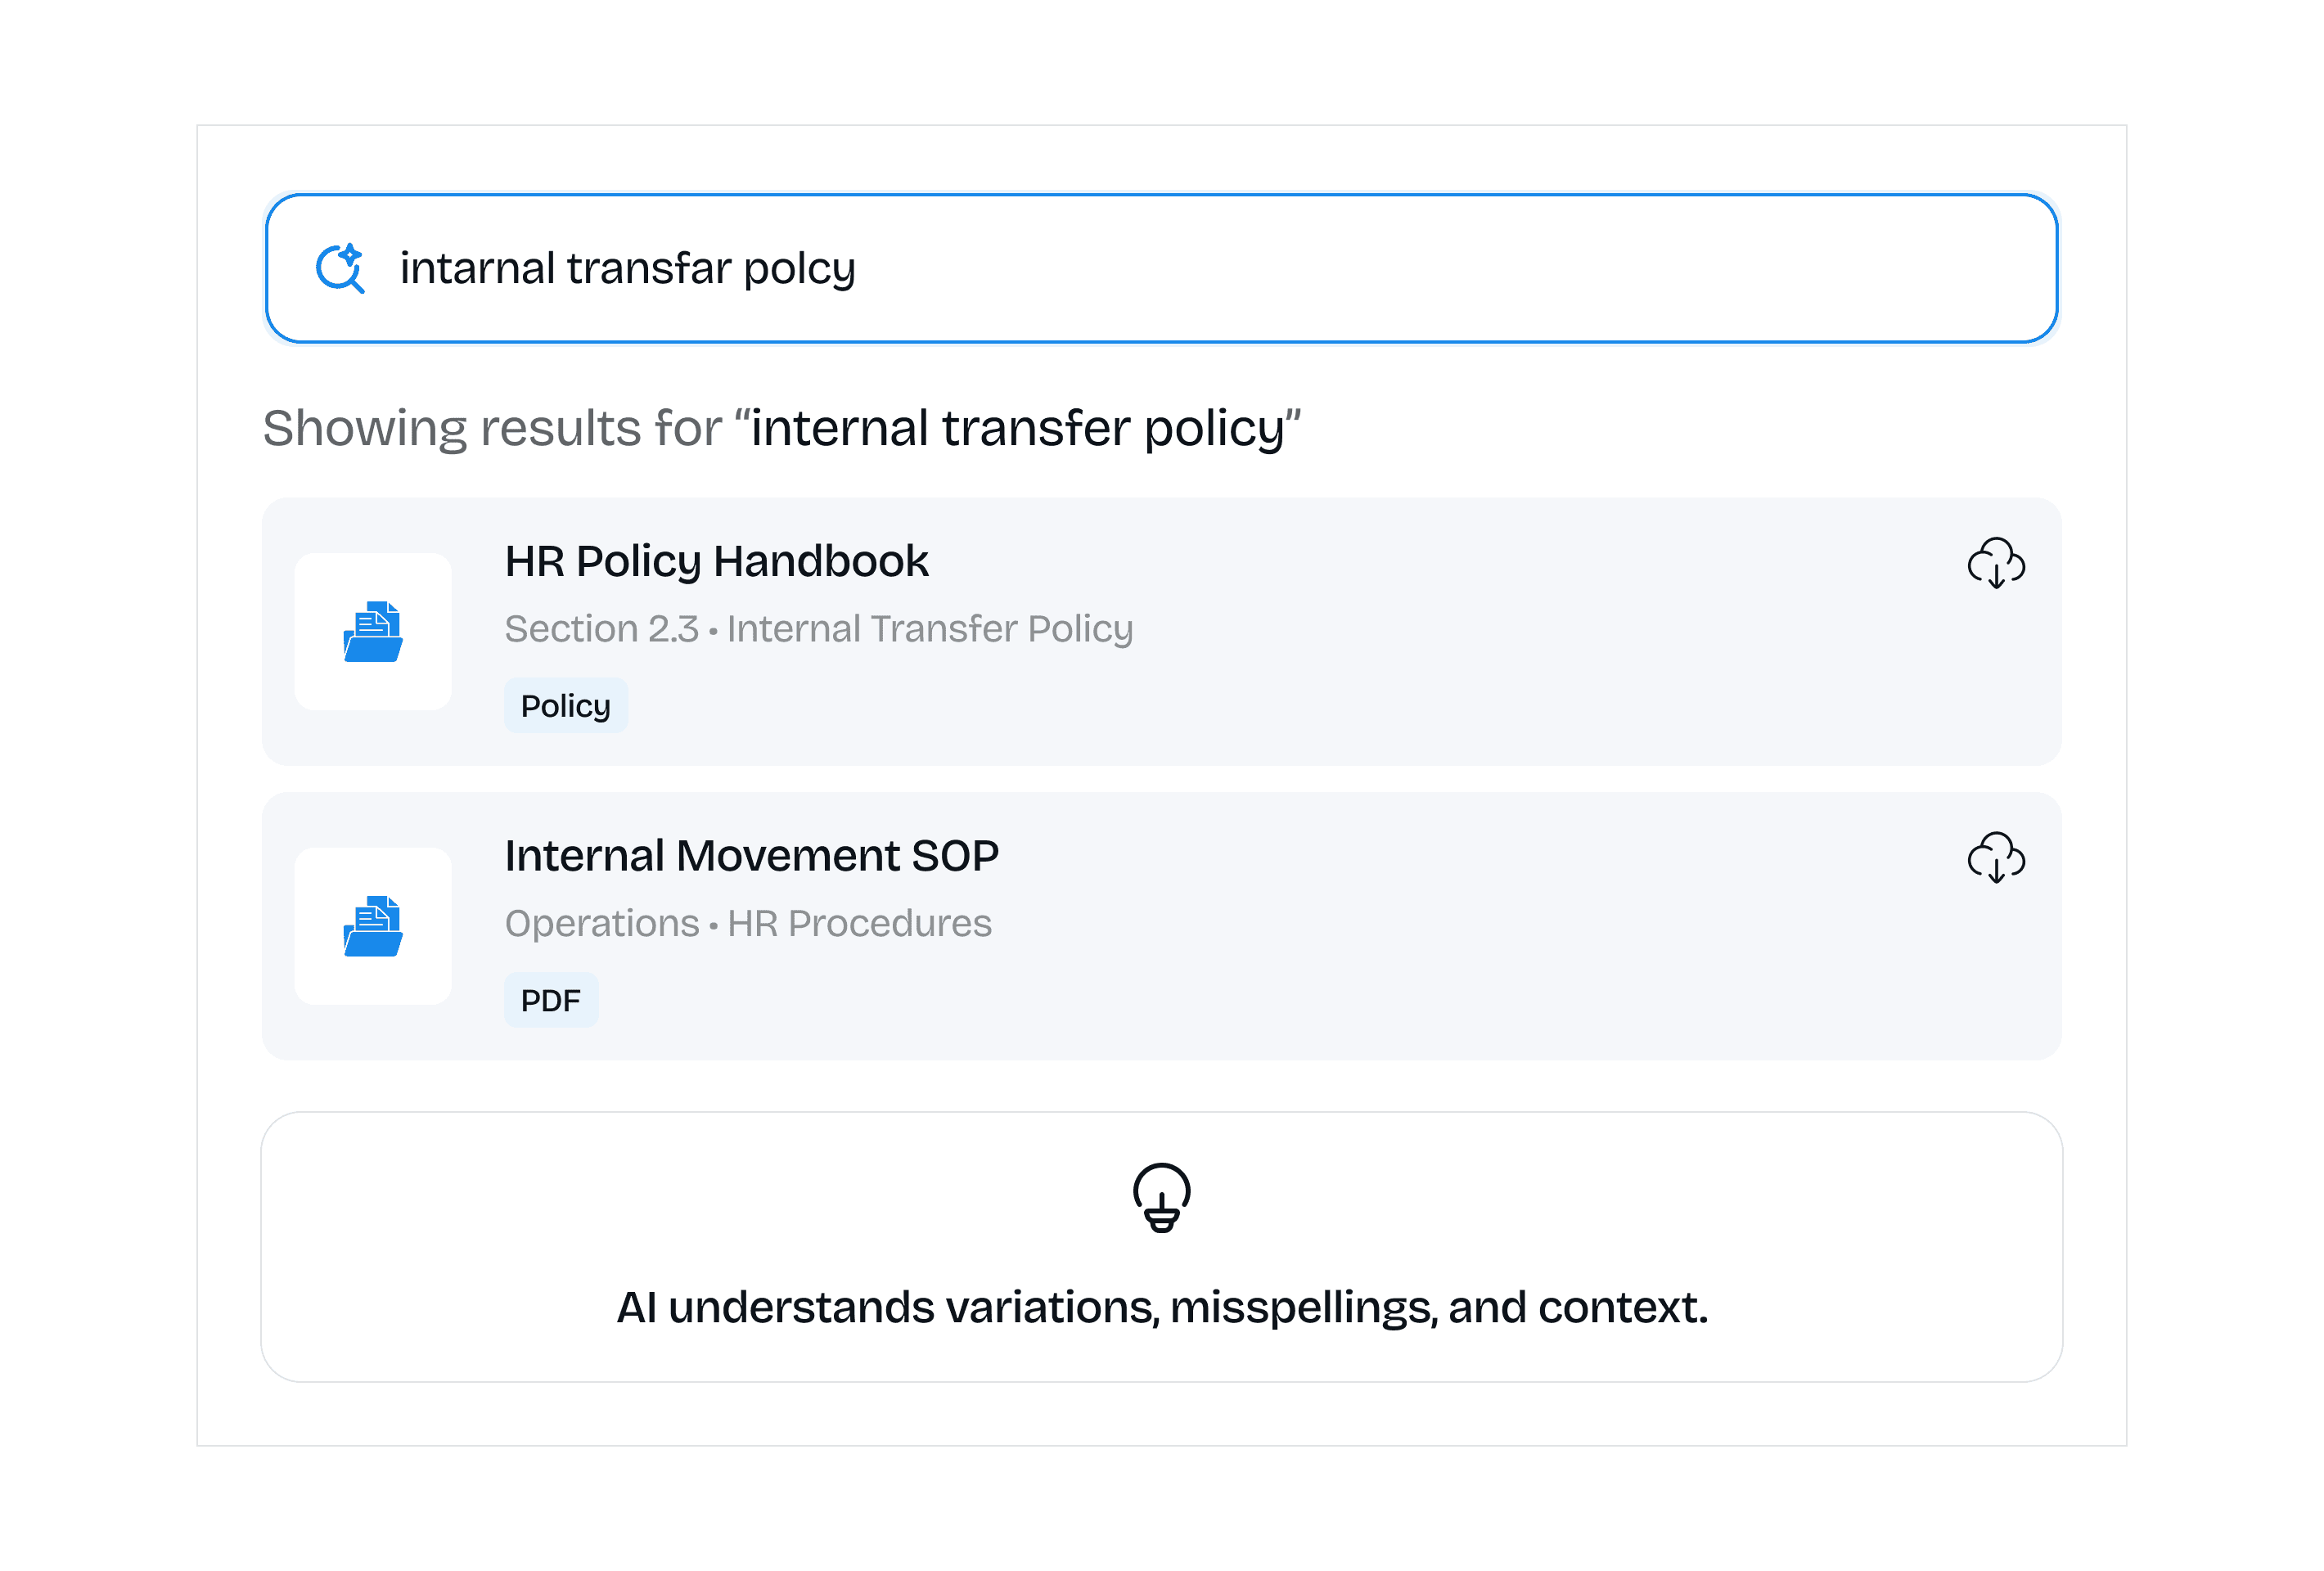Click the Internal Movement SOP folder icon
This screenshot has height=1571, width=2324.
[x=373, y=926]
